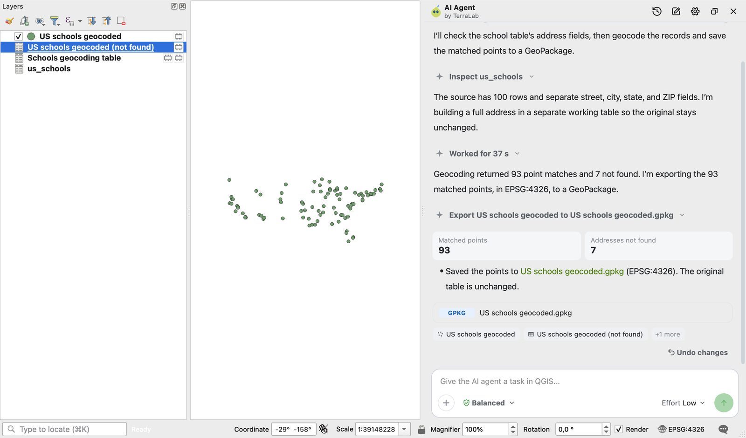Open Manage Map Themes eye icon
Image resolution: width=746 pixels, height=438 pixels.
click(x=40, y=21)
